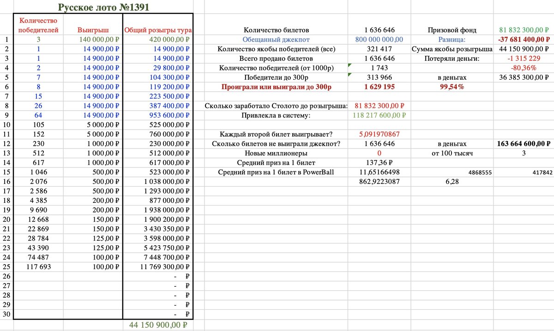Click the red 'Выигрыш' column header
This screenshot has height=331, width=554.
coord(93,30)
